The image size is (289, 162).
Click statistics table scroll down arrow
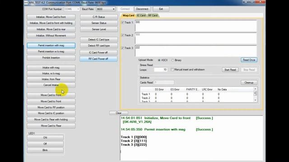point(255,100)
